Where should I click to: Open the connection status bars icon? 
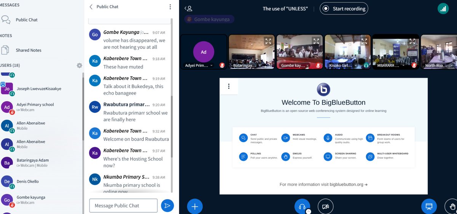coord(443,8)
